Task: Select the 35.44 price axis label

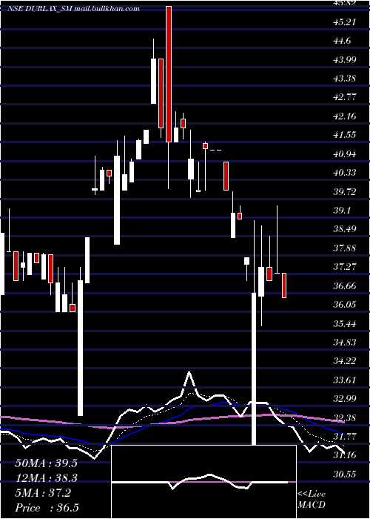Action: pyautogui.click(x=345, y=323)
